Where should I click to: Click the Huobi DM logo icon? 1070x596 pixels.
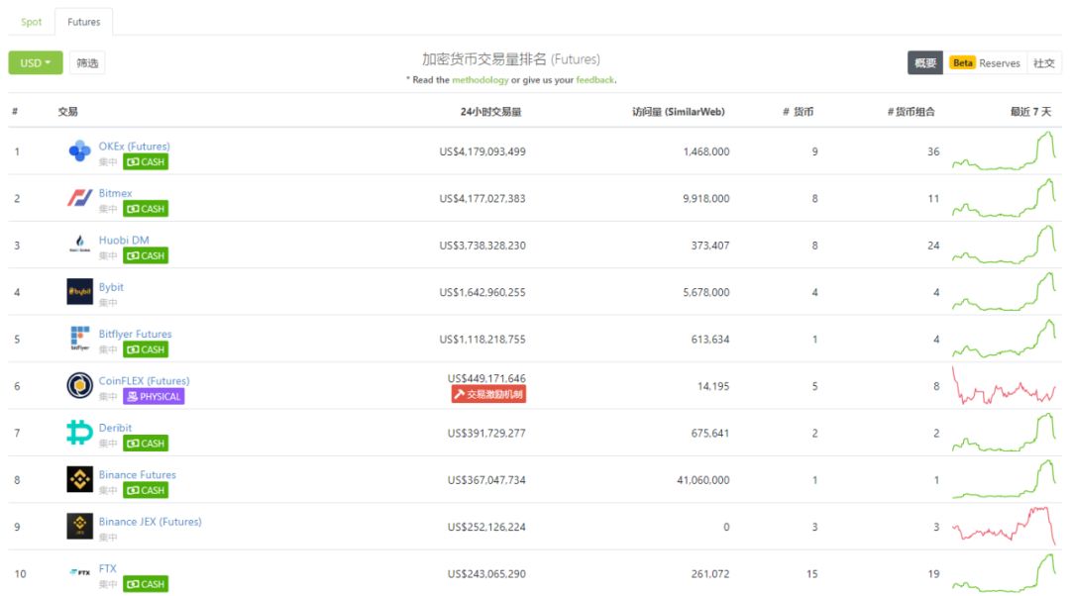point(79,245)
